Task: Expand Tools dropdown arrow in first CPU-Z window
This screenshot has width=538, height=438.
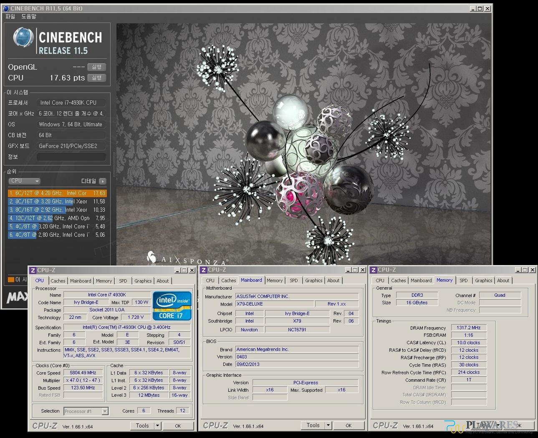Action: click(157, 425)
